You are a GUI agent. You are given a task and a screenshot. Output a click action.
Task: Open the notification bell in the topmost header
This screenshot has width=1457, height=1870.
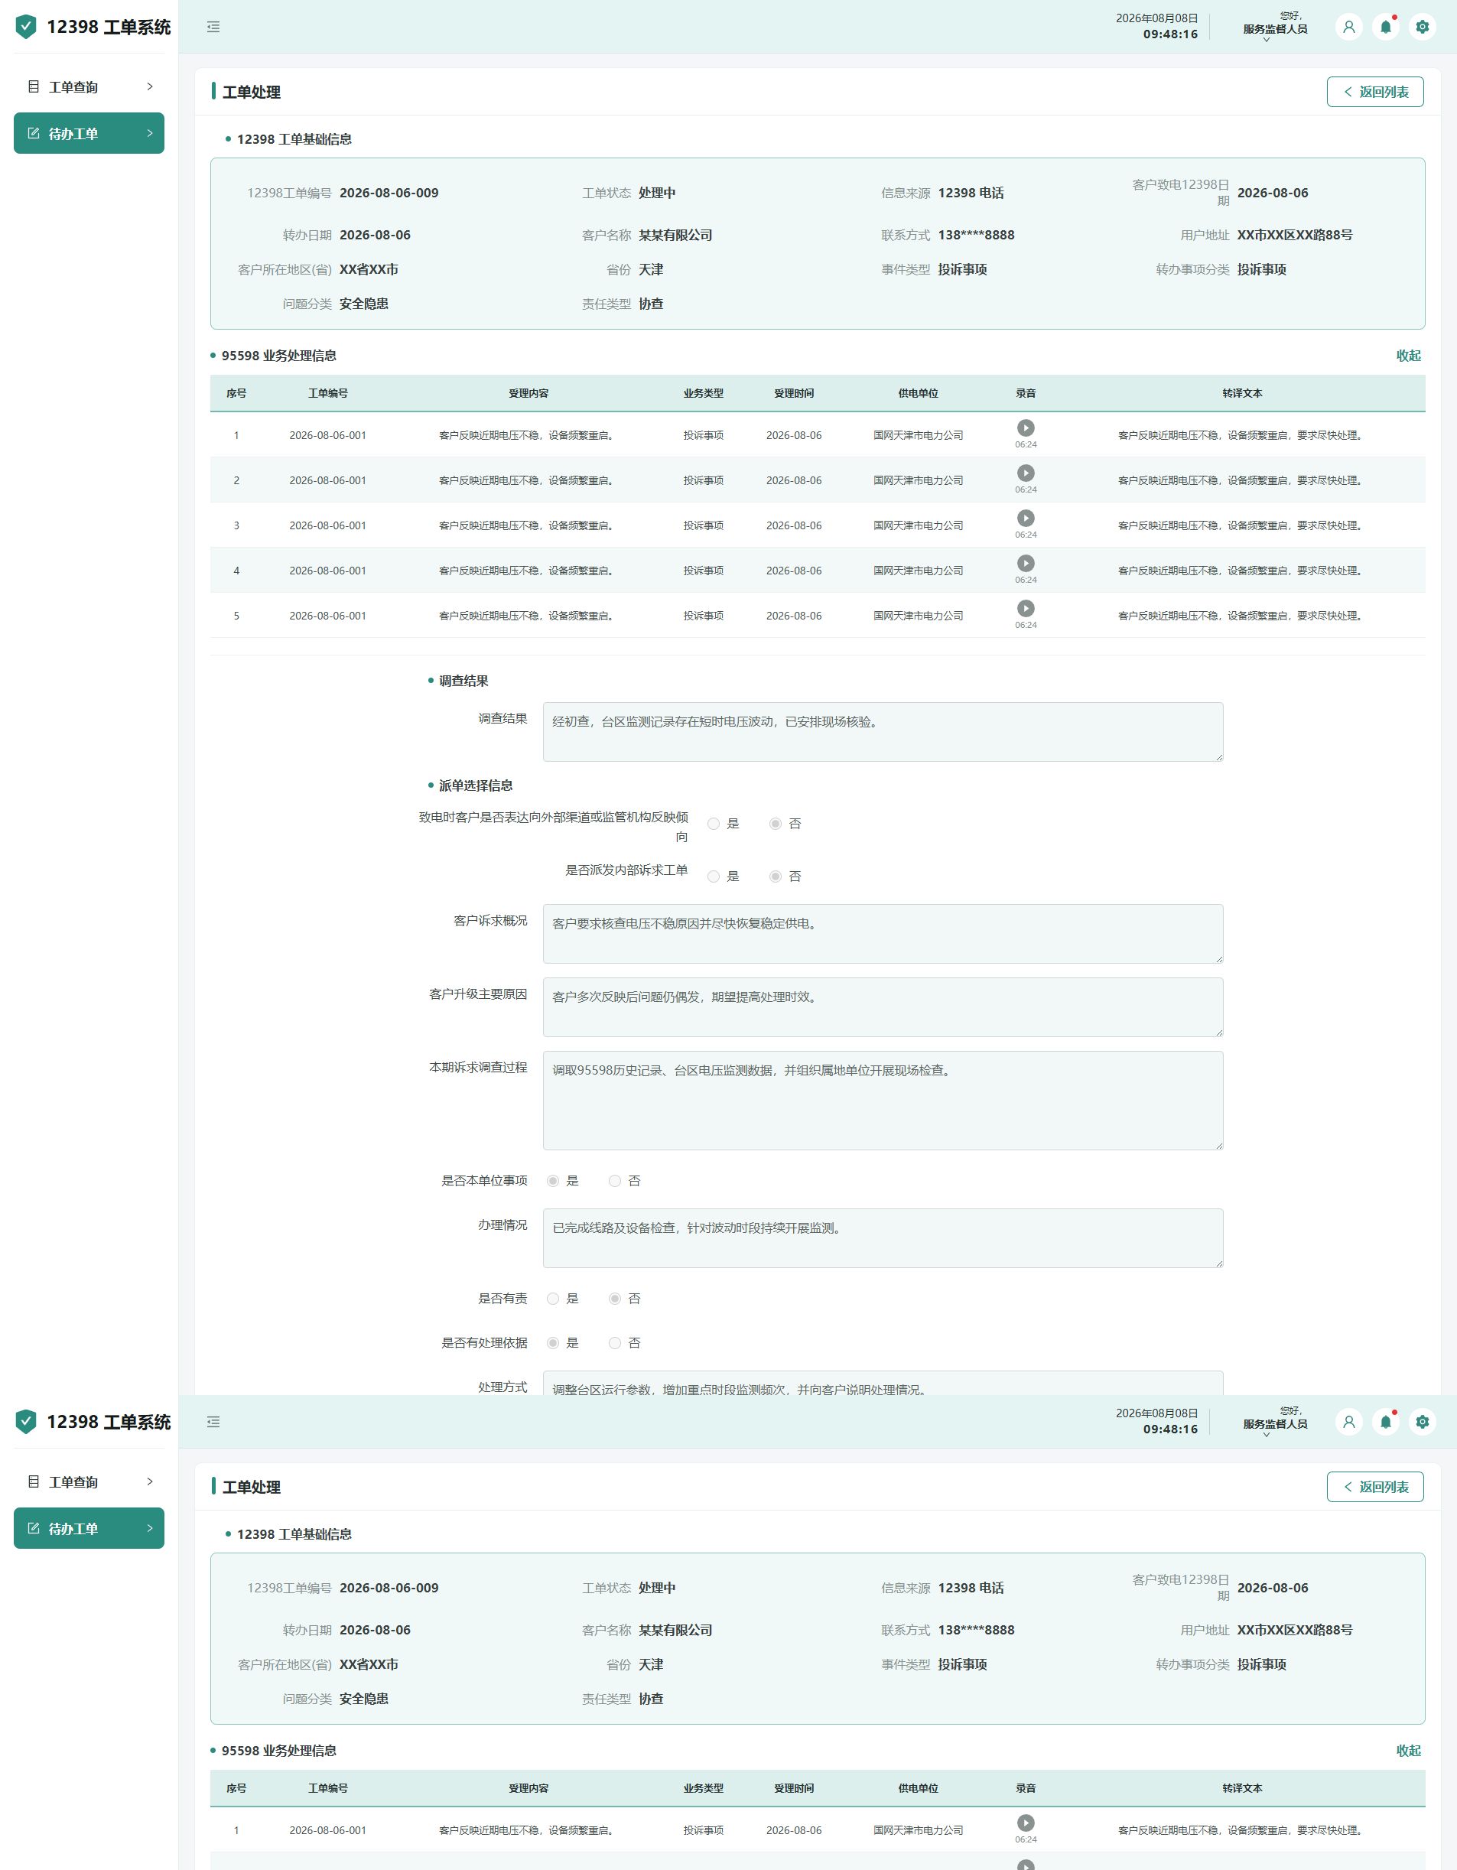[x=1386, y=28]
